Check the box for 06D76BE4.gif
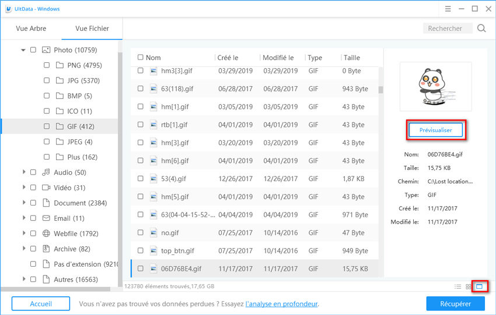This screenshot has width=496, height=315. (x=141, y=268)
